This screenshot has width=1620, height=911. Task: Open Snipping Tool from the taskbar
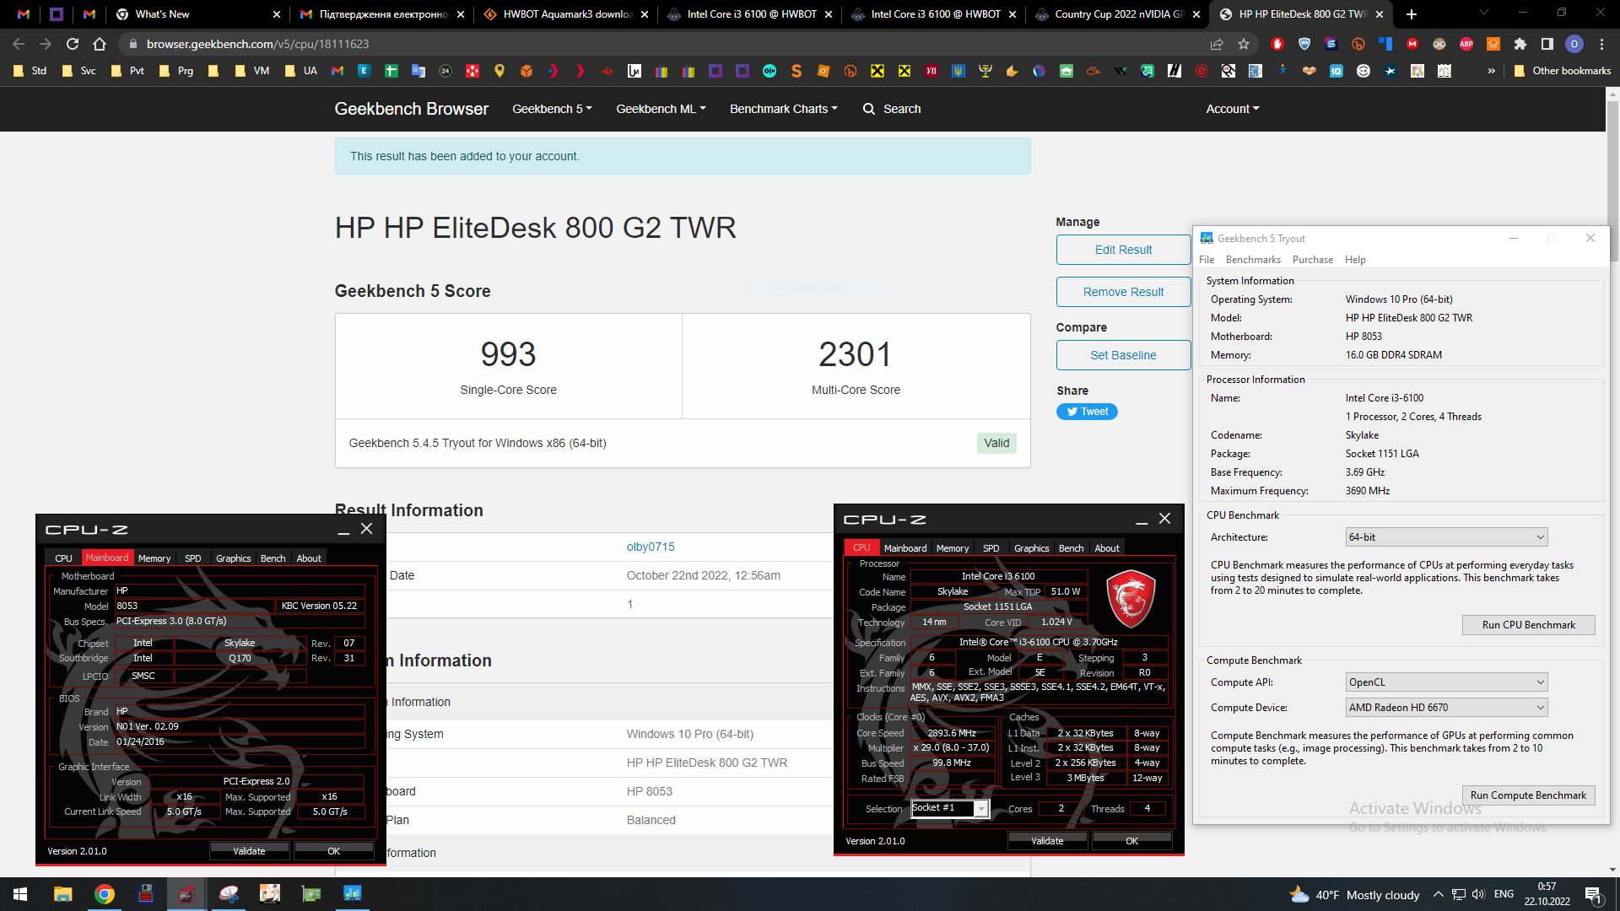[x=229, y=894]
